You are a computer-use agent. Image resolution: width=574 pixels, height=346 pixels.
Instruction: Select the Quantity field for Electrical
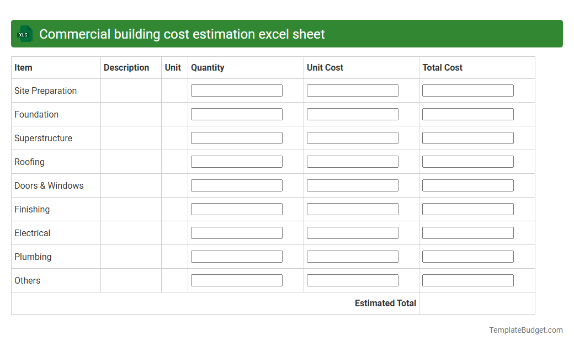(x=236, y=232)
